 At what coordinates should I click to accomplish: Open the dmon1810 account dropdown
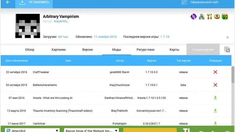32,131
